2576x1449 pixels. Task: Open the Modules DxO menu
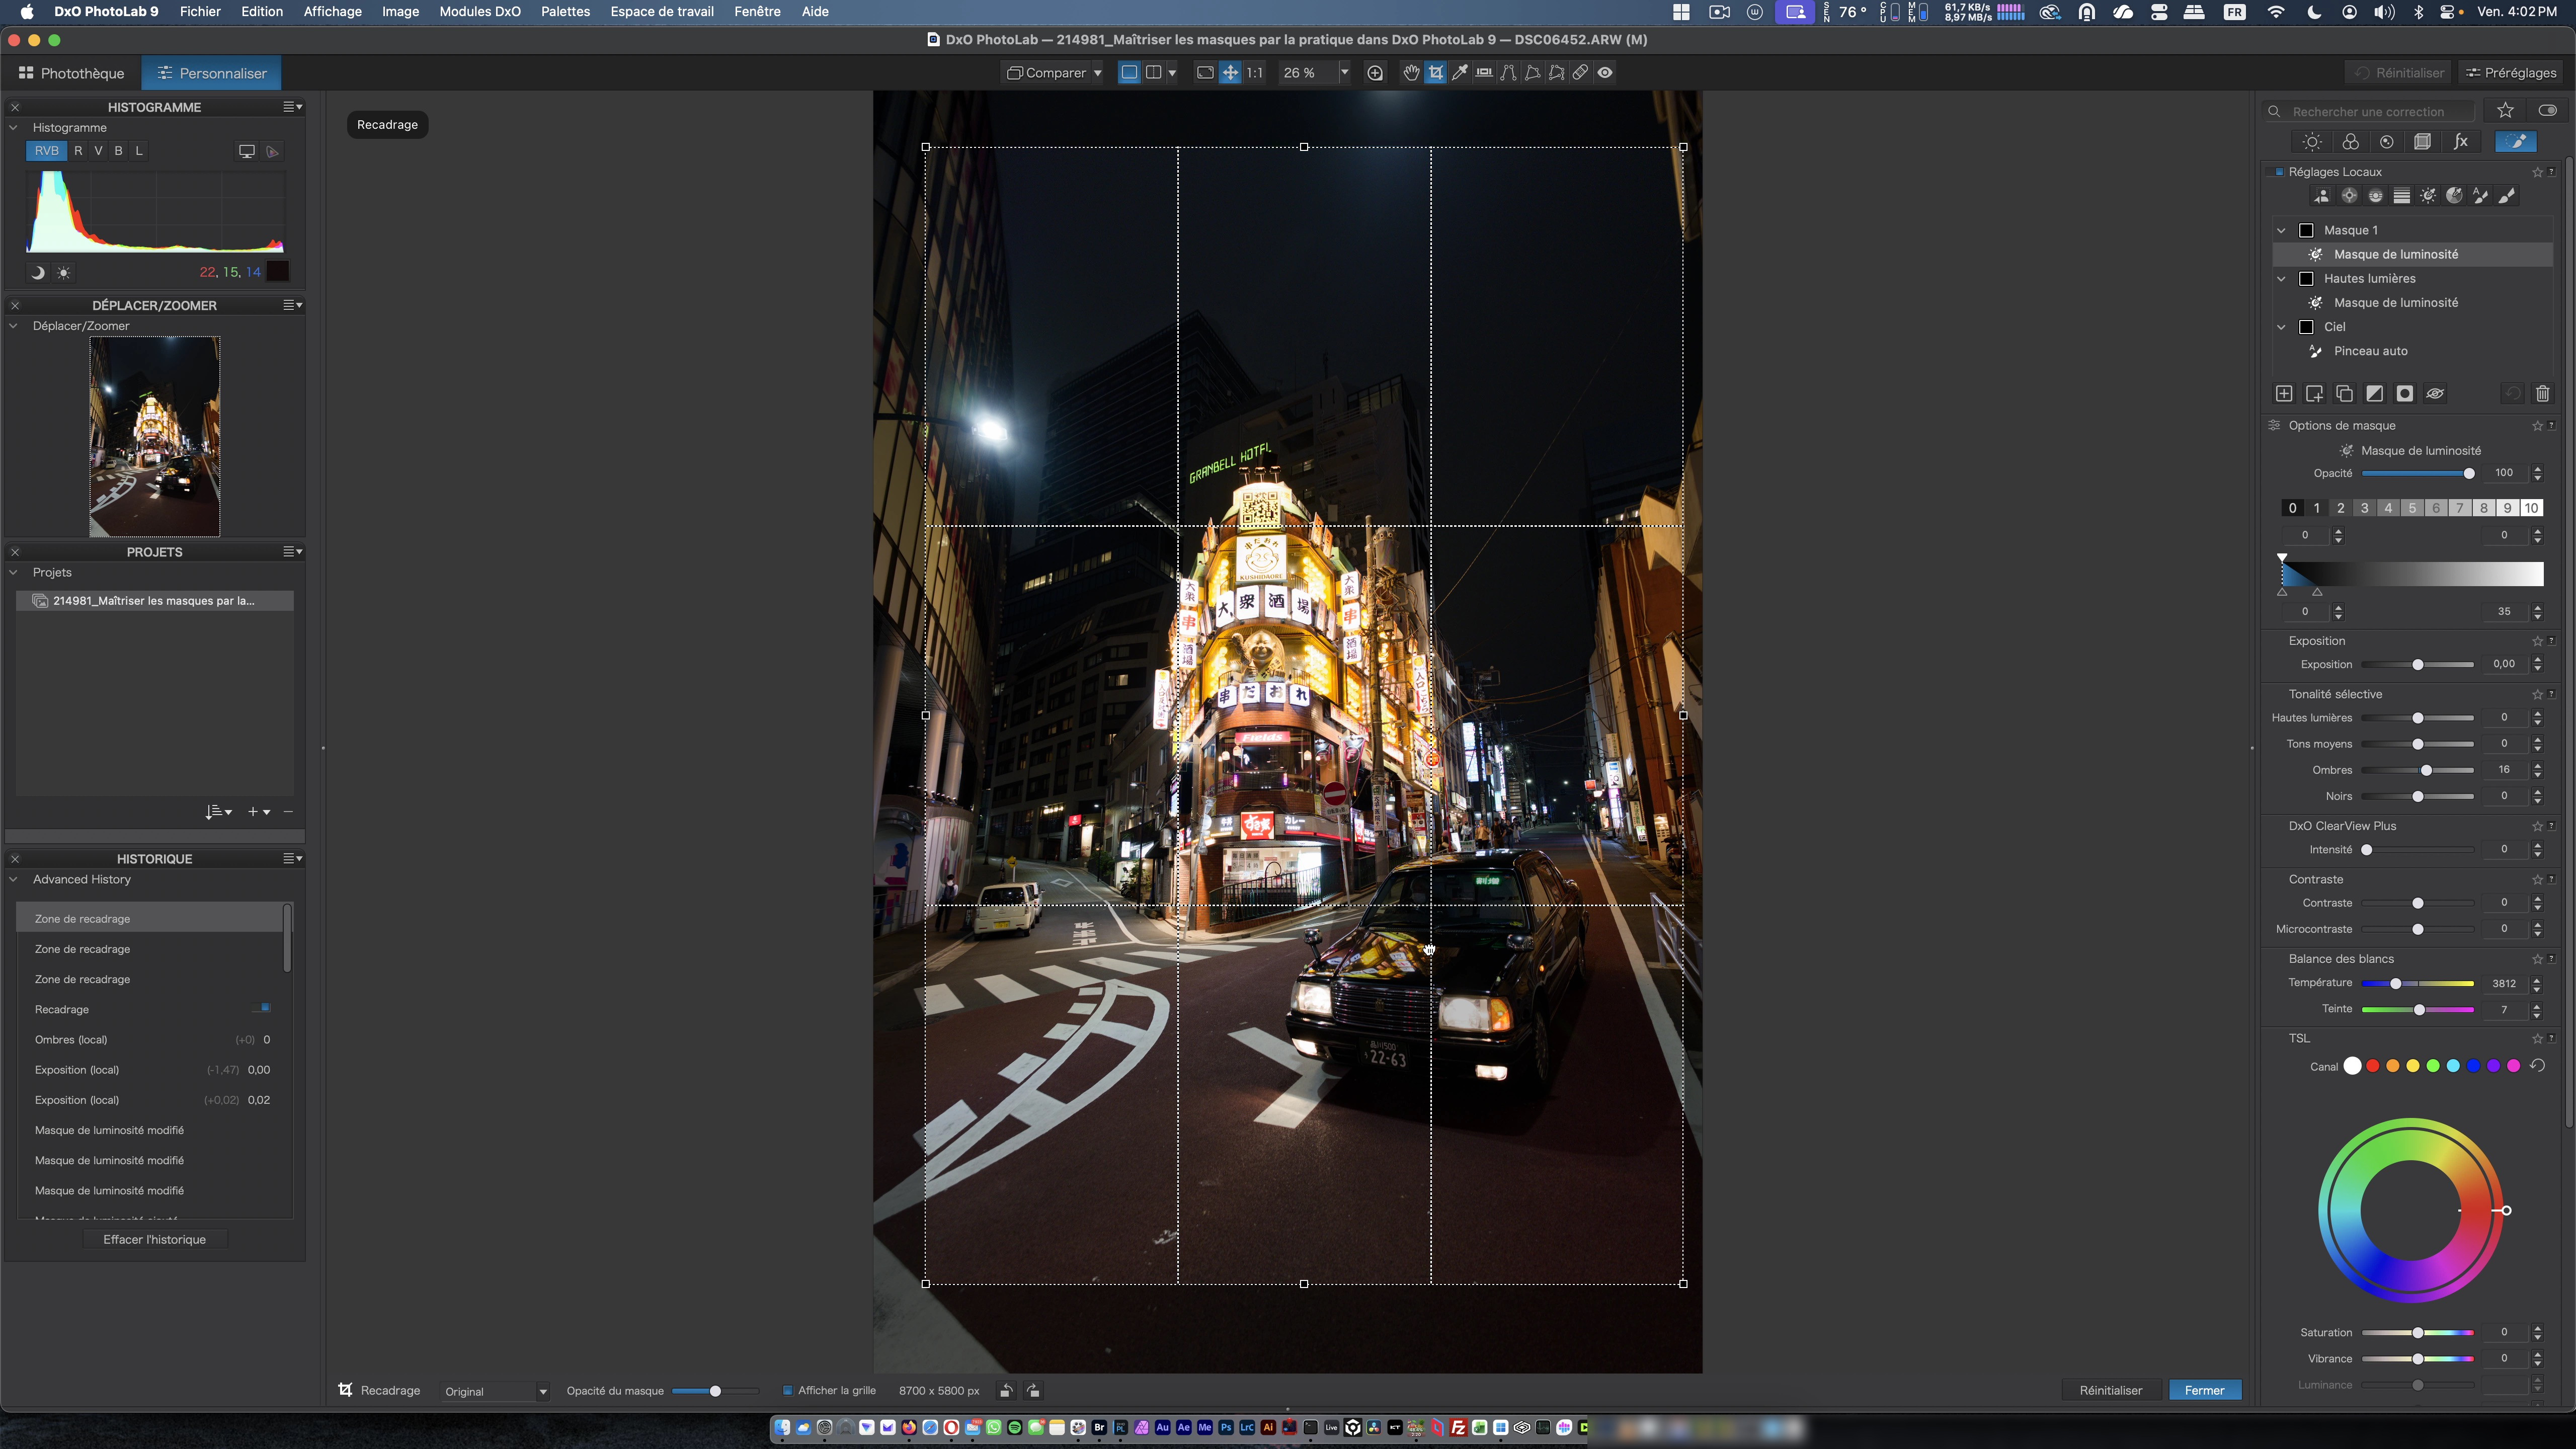[479, 12]
